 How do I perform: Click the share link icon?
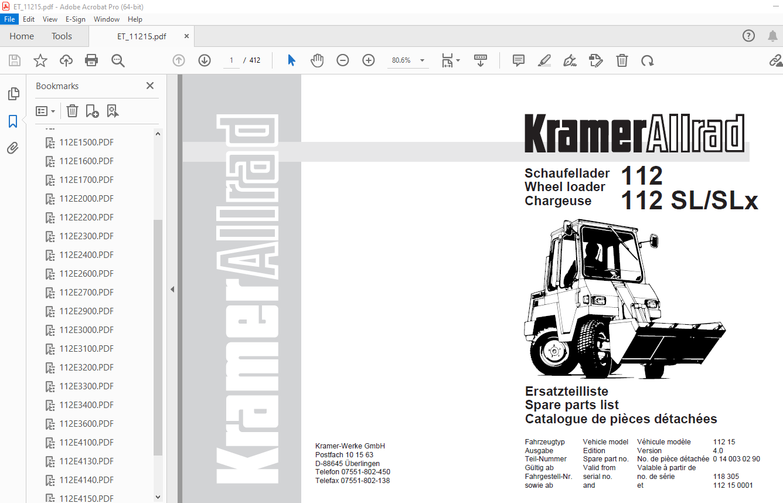[775, 60]
